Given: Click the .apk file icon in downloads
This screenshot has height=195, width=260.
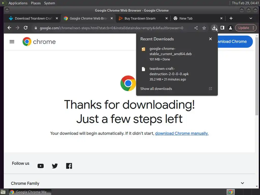Looking at the screenshot, I should pos(143,69).
